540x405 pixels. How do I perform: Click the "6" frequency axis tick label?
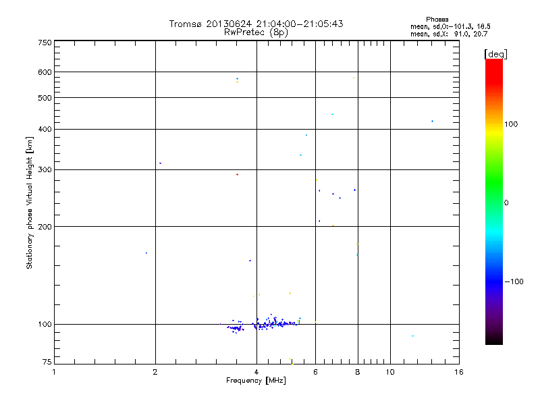coord(315,372)
